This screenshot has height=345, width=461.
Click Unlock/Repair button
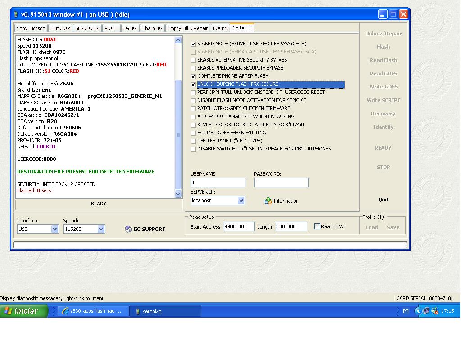383,34
